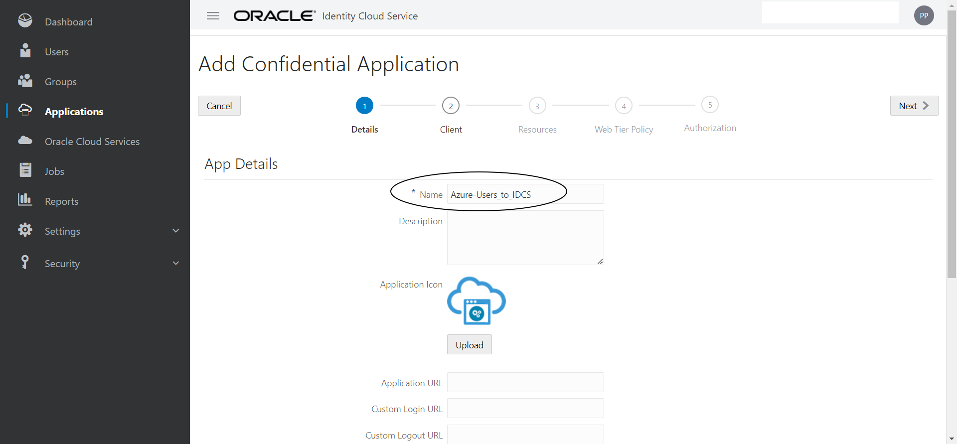Click the Application URL input field

coord(525,383)
